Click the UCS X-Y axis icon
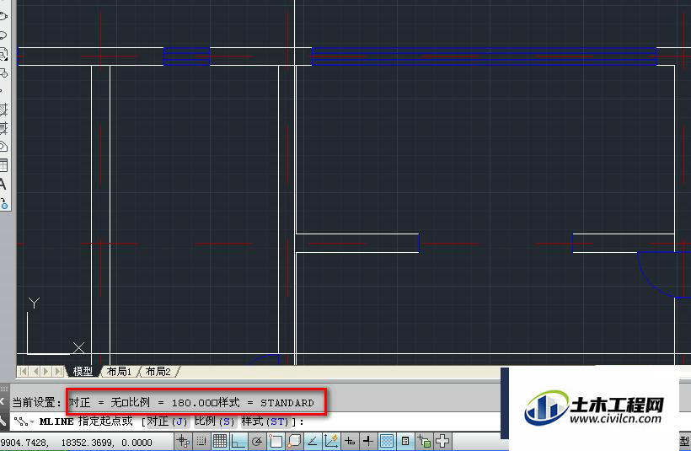Image resolution: width=691 pixels, height=451 pixels. tap(55, 326)
